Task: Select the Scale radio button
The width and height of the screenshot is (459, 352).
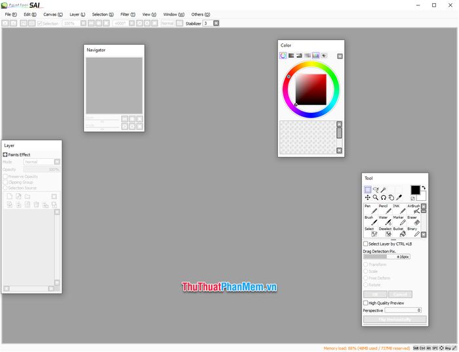Action: point(366,271)
